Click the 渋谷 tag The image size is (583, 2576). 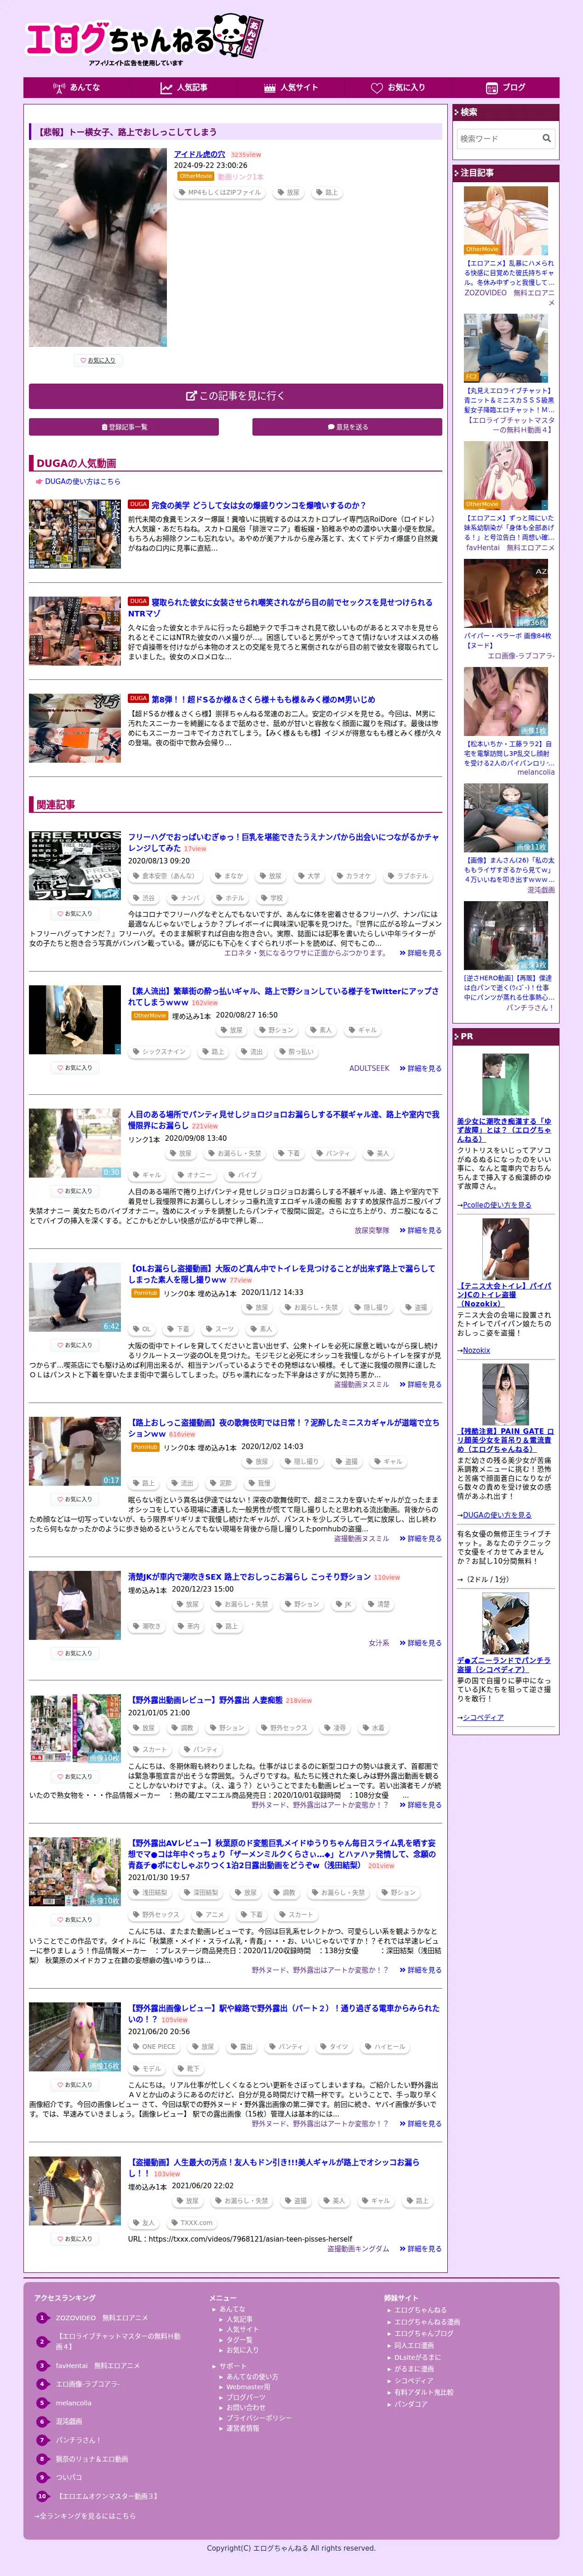pyautogui.click(x=144, y=898)
